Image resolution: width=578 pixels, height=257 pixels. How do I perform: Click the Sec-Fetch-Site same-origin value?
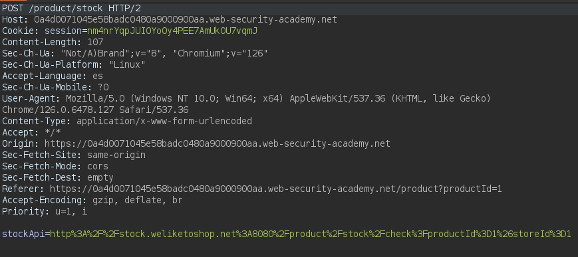pos(116,155)
